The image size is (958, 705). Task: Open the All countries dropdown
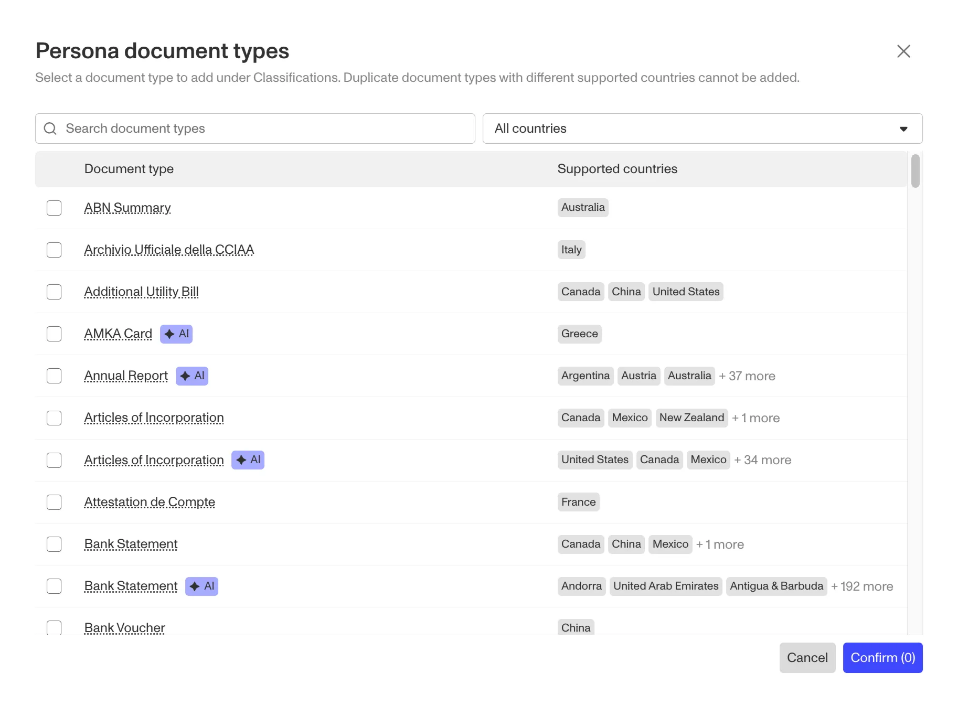tap(702, 129)
